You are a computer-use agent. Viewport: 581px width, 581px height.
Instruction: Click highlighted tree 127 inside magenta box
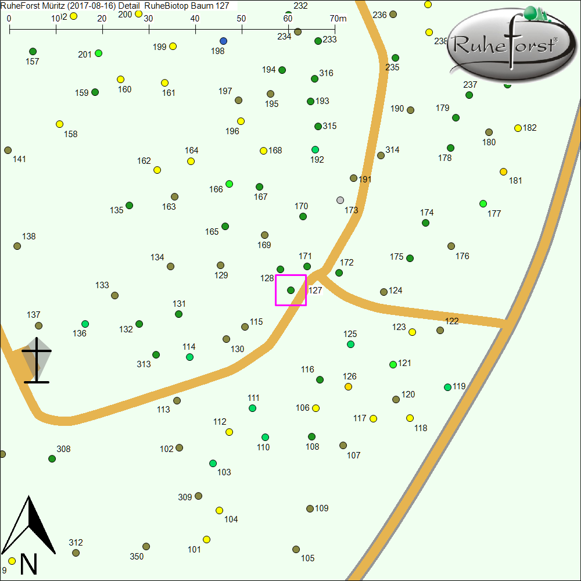pos(290,290)
